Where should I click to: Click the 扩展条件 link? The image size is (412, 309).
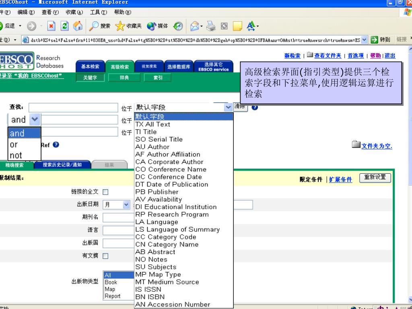coord(340,179)
